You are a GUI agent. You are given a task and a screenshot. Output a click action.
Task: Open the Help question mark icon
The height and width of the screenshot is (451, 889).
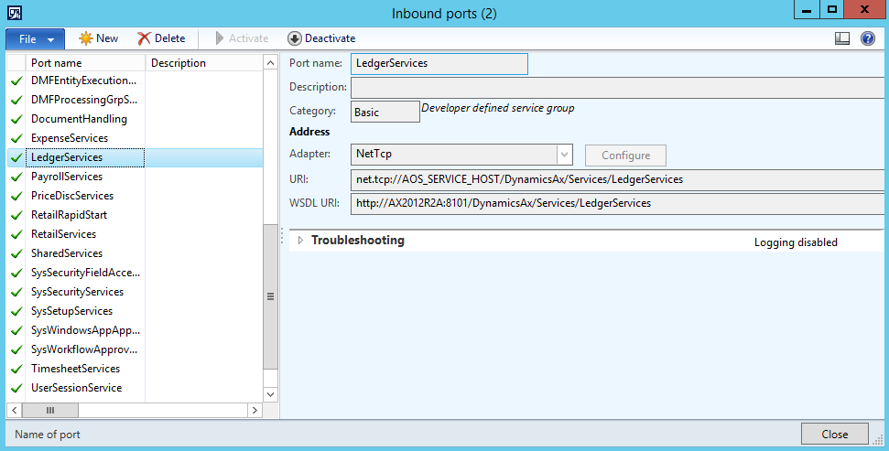(x=867, y=38)
